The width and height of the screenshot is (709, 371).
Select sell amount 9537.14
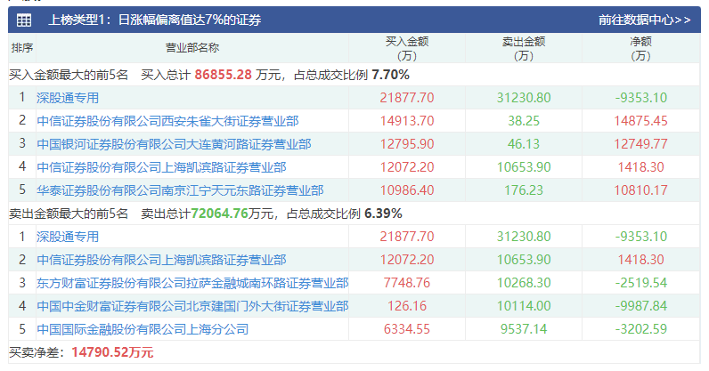click(x=524, y=329)
